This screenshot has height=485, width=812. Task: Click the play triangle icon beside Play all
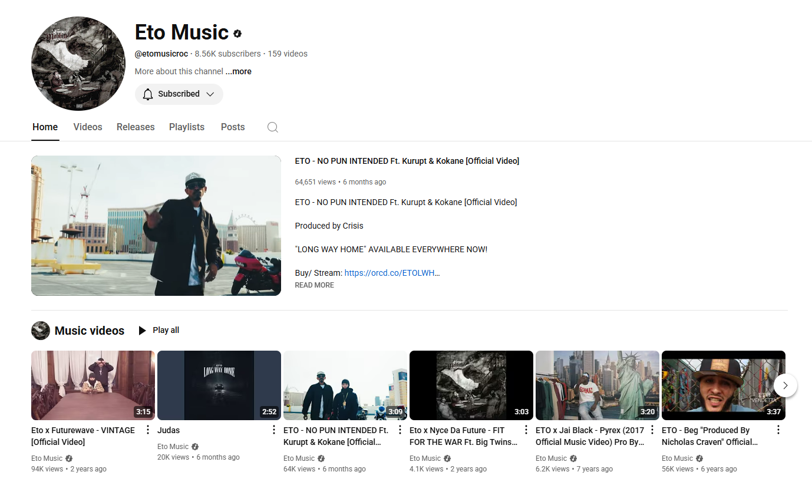142,331
